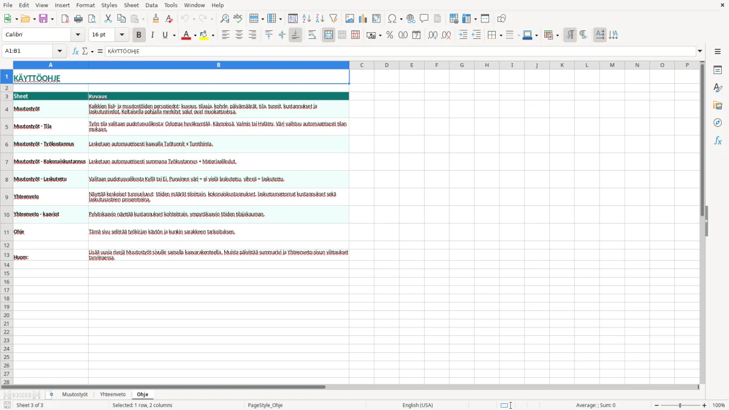Open underline style dropdown arrow
Image resolution: width=729 pixels, height=410 pixels.
(174, 35)
